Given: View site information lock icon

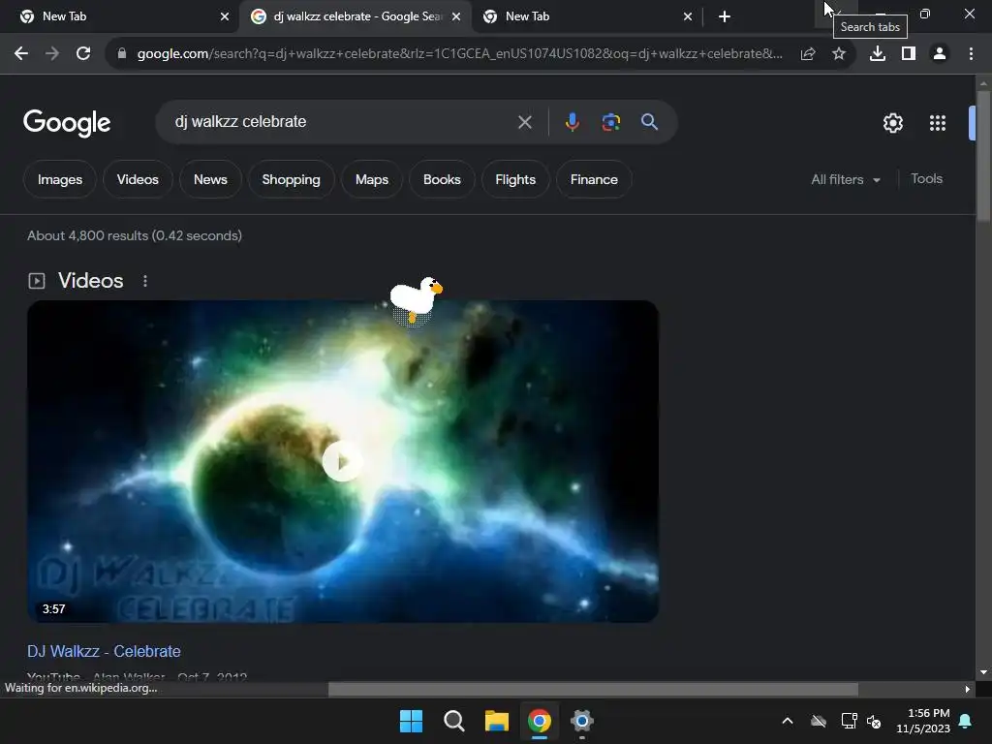Looking at the screenshot, I should pyautogui.click(x=122, y=54).
